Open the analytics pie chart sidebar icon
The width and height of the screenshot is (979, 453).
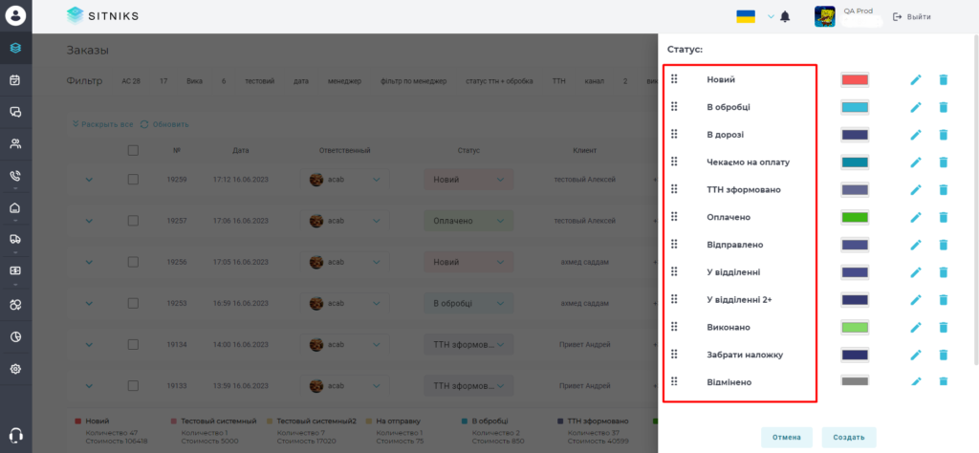(x=16, y=337)
